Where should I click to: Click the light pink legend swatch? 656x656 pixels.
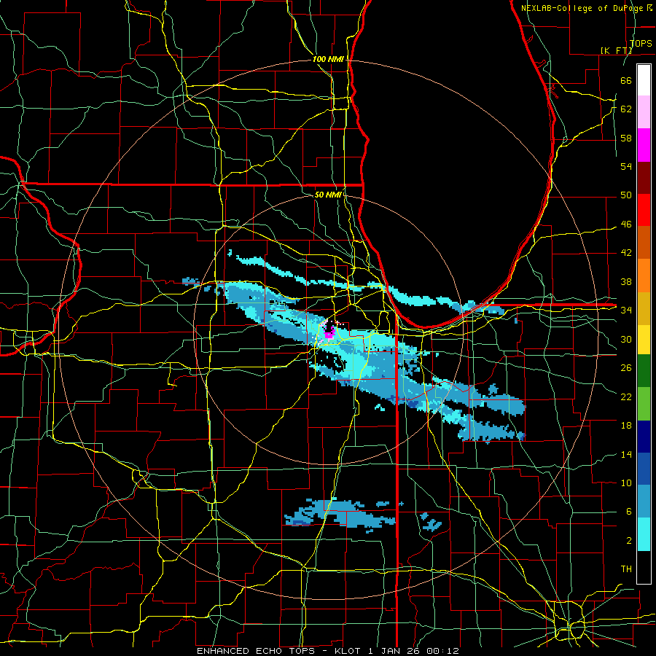click(644, 112)
